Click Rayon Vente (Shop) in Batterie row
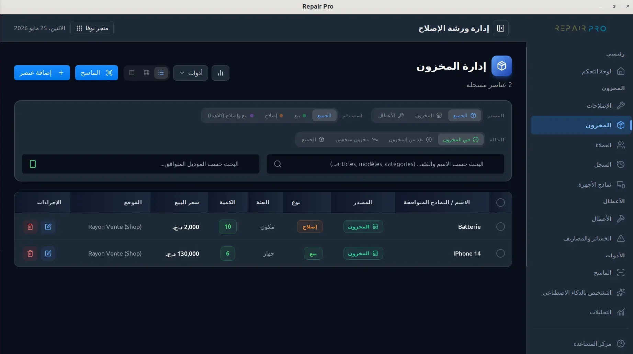The width and height of the screenshot is (633, 354). pyautogui.click(x=115, y=227)
